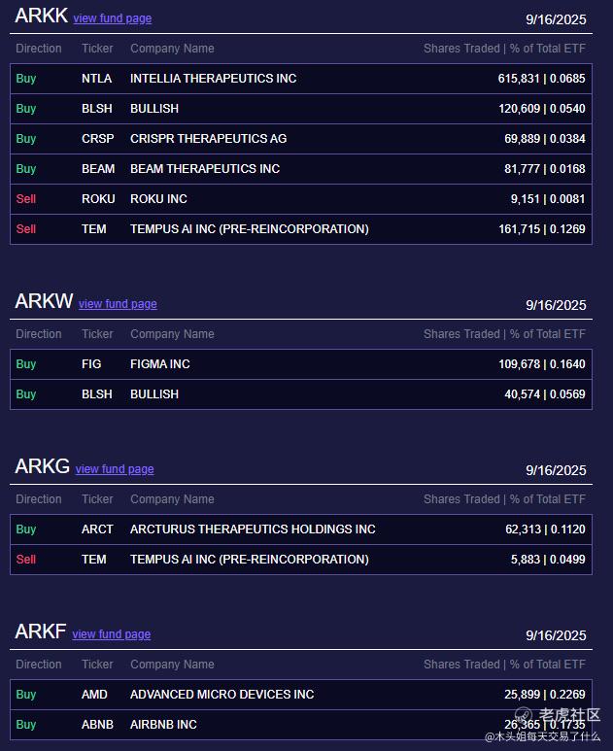Open the ARKW view fund page link
613x751 pixels.
118,304
